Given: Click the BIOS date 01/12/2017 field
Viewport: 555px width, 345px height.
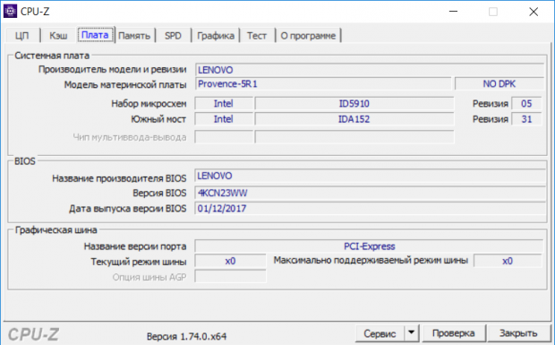Looking at the screenshot, I should (x=370, y=208).
